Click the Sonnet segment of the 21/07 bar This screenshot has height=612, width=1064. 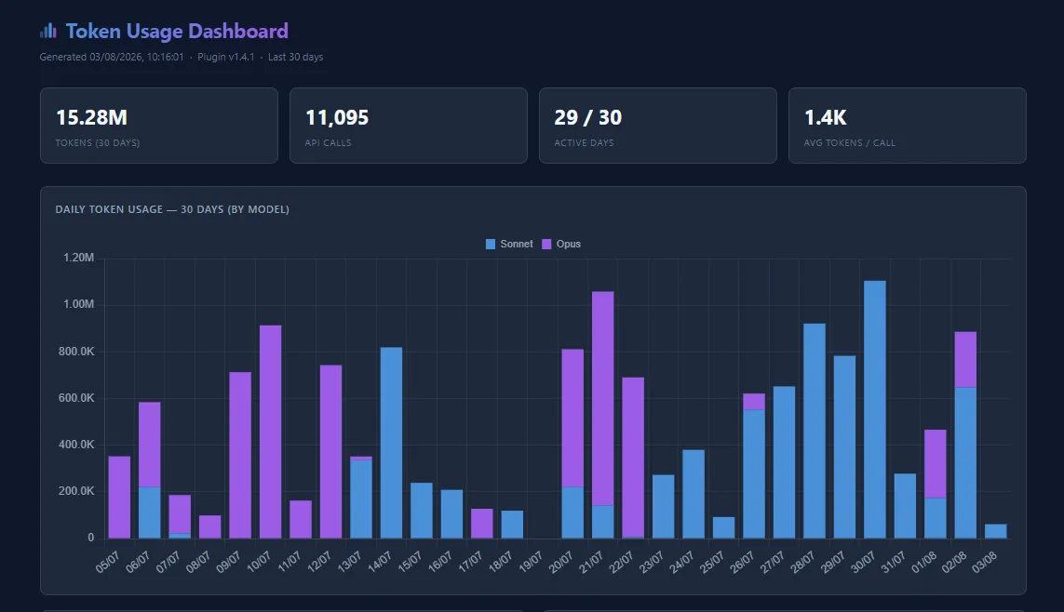[602, 522]
